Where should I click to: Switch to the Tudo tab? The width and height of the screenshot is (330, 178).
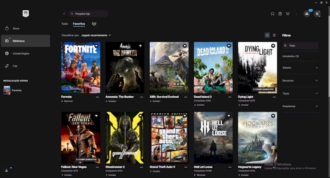[64, 24]
